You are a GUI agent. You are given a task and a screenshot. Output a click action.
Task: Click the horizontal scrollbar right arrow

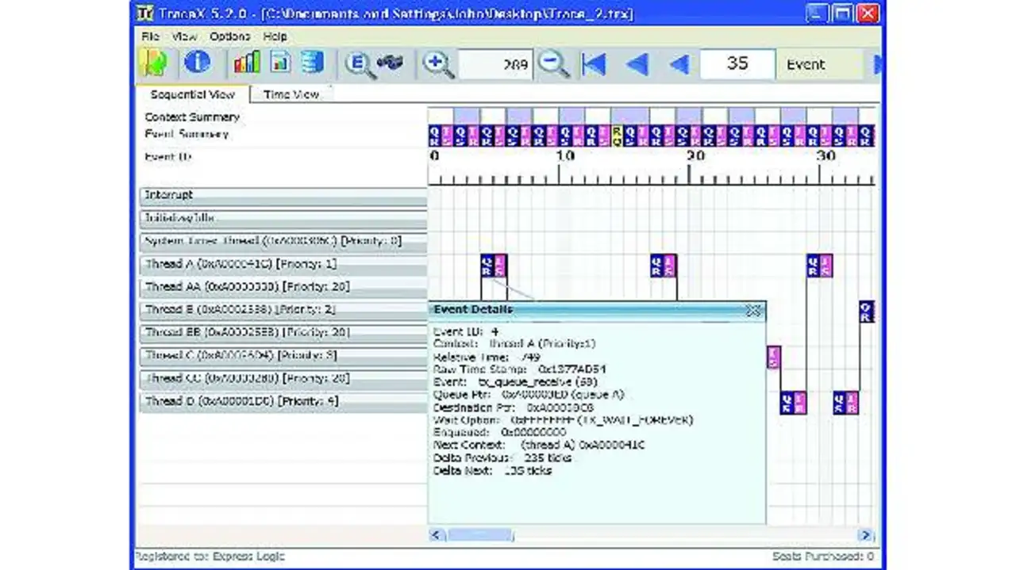(866, 535)
